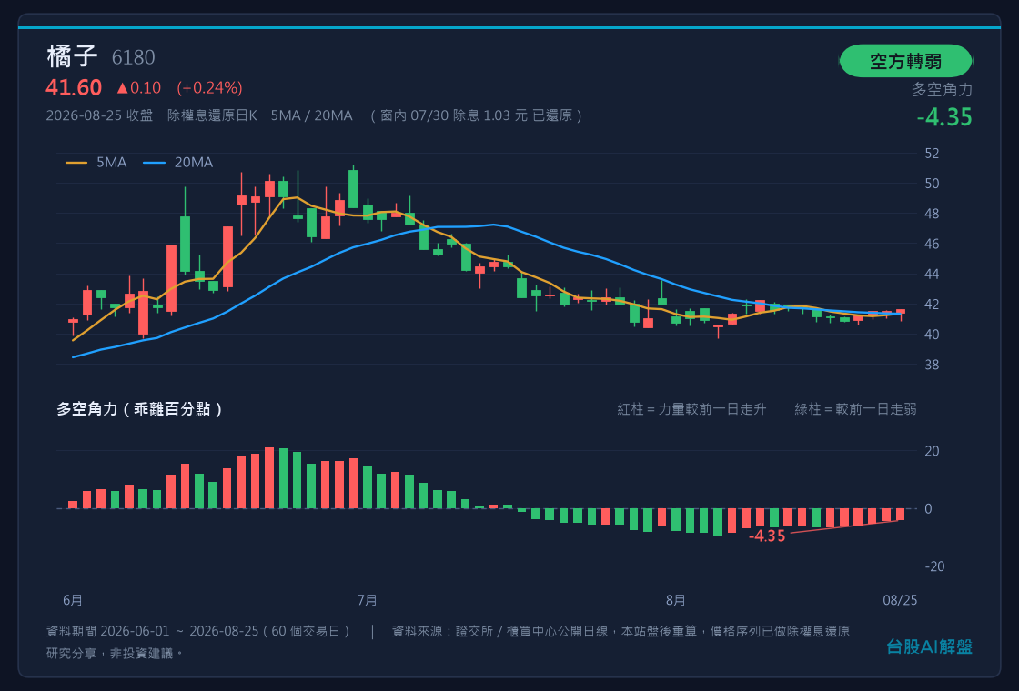Click the orange 5MA legend line
Image resolution: width=1019 pixels, height=691 pixels.
76,163
